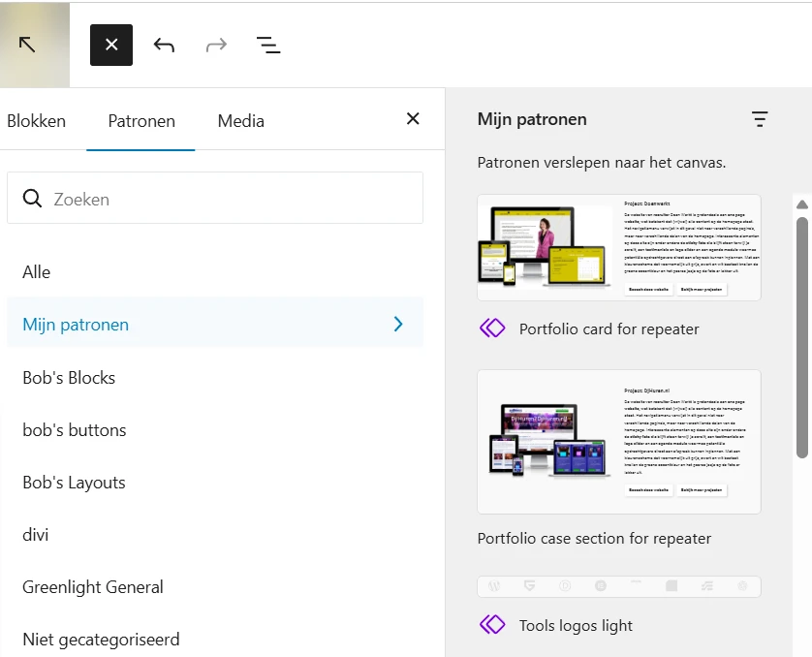Toggle the block inserter with the black X button
812x657 pixels.
click(111, 45)
